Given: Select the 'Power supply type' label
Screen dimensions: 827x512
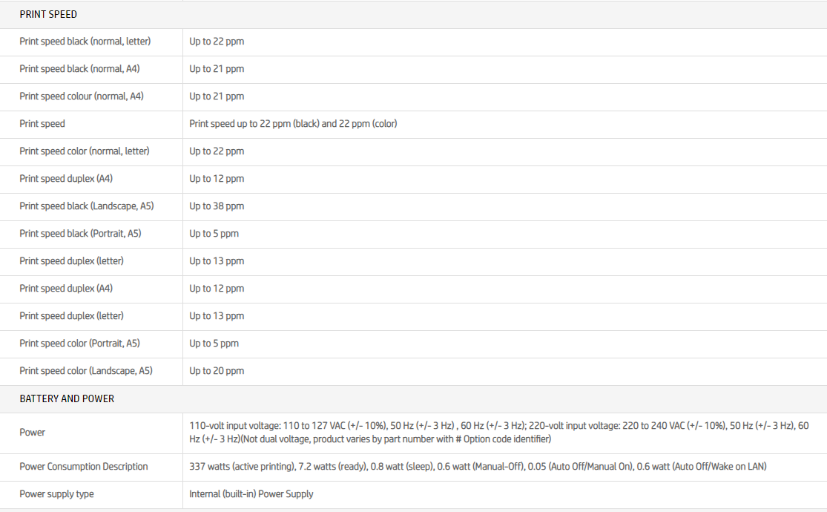Looking at the screenshot, I should coord(56,494).
